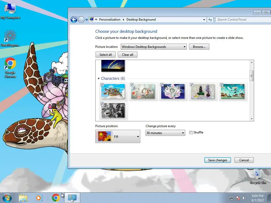Open recent pages dropdown arrow
The image size is (271, 203).
coord(87,20)
